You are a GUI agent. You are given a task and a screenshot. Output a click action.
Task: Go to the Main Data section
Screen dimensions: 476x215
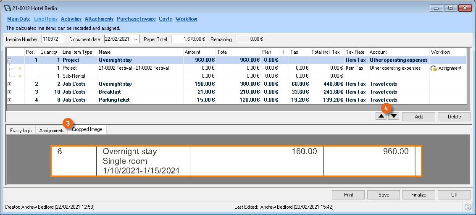[x=19, y=19]
